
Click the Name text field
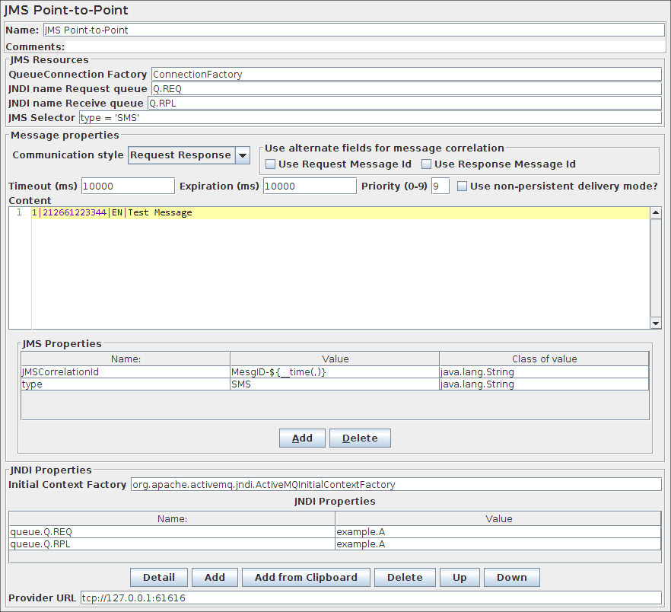pos(353,30)
